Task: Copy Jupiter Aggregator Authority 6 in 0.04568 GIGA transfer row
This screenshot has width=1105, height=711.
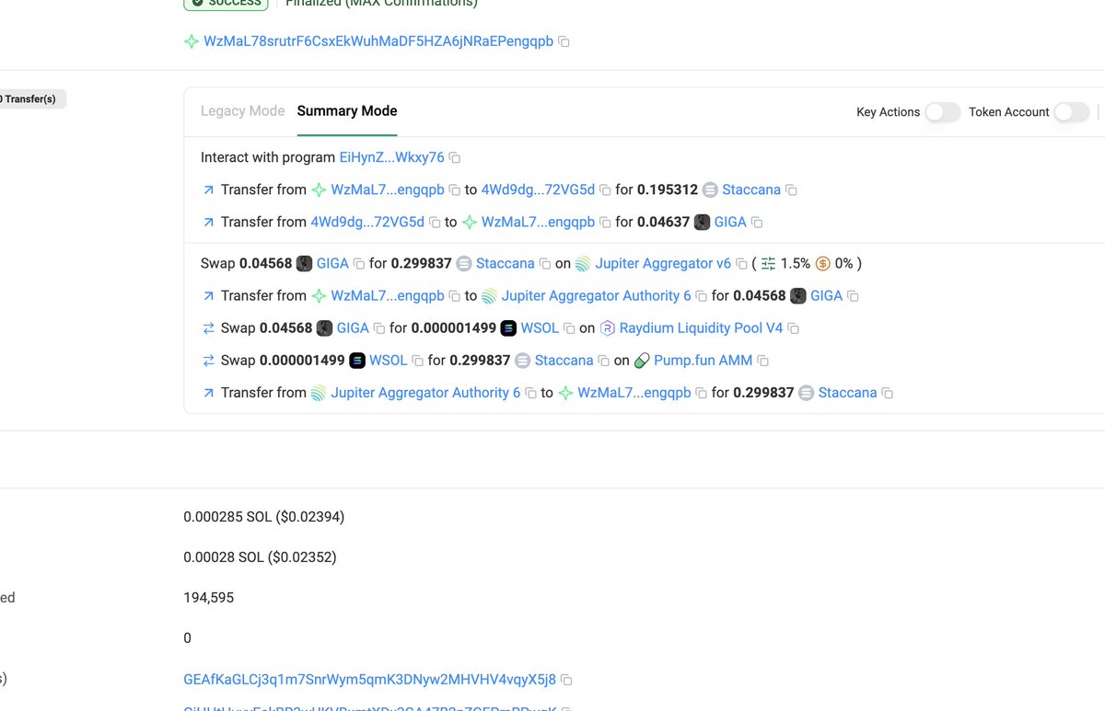Action: (702, 296)
